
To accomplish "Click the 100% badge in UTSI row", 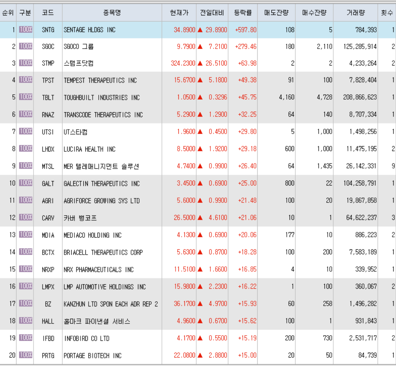I will click(26, 131).
